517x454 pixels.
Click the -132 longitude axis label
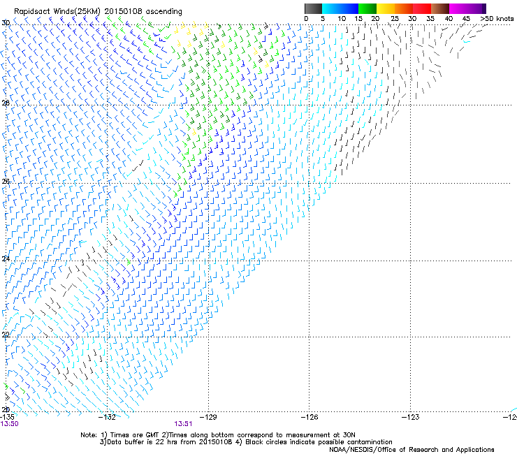[108, 417]
